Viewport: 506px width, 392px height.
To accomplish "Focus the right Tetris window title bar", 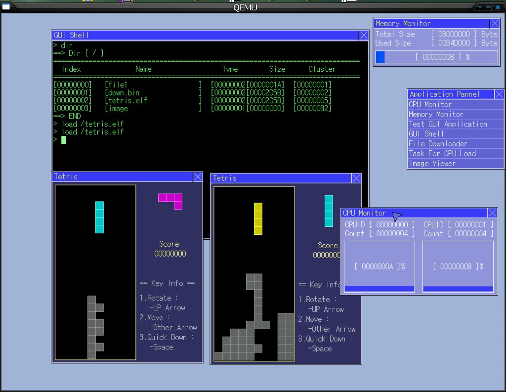I will point(281,178).
